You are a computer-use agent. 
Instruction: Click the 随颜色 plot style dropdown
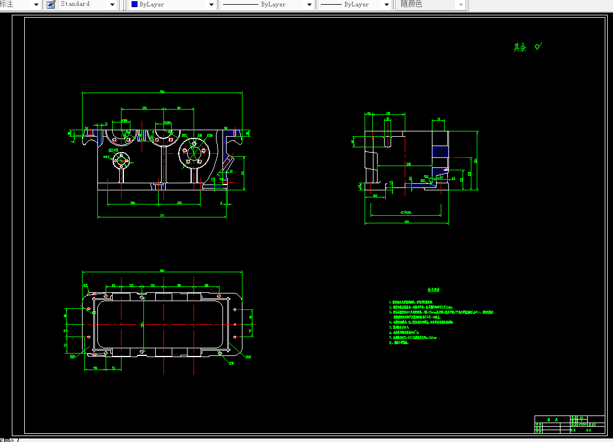coord(432,5)
